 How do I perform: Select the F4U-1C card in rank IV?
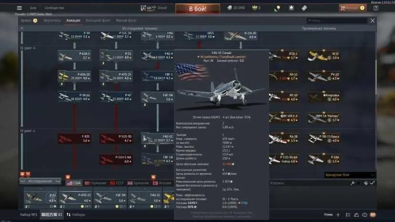[x=157, y=139]
